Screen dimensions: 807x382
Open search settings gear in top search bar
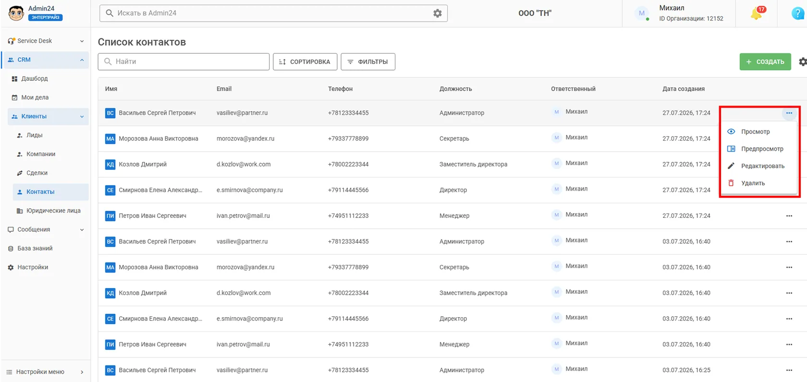tap(437, 13)
